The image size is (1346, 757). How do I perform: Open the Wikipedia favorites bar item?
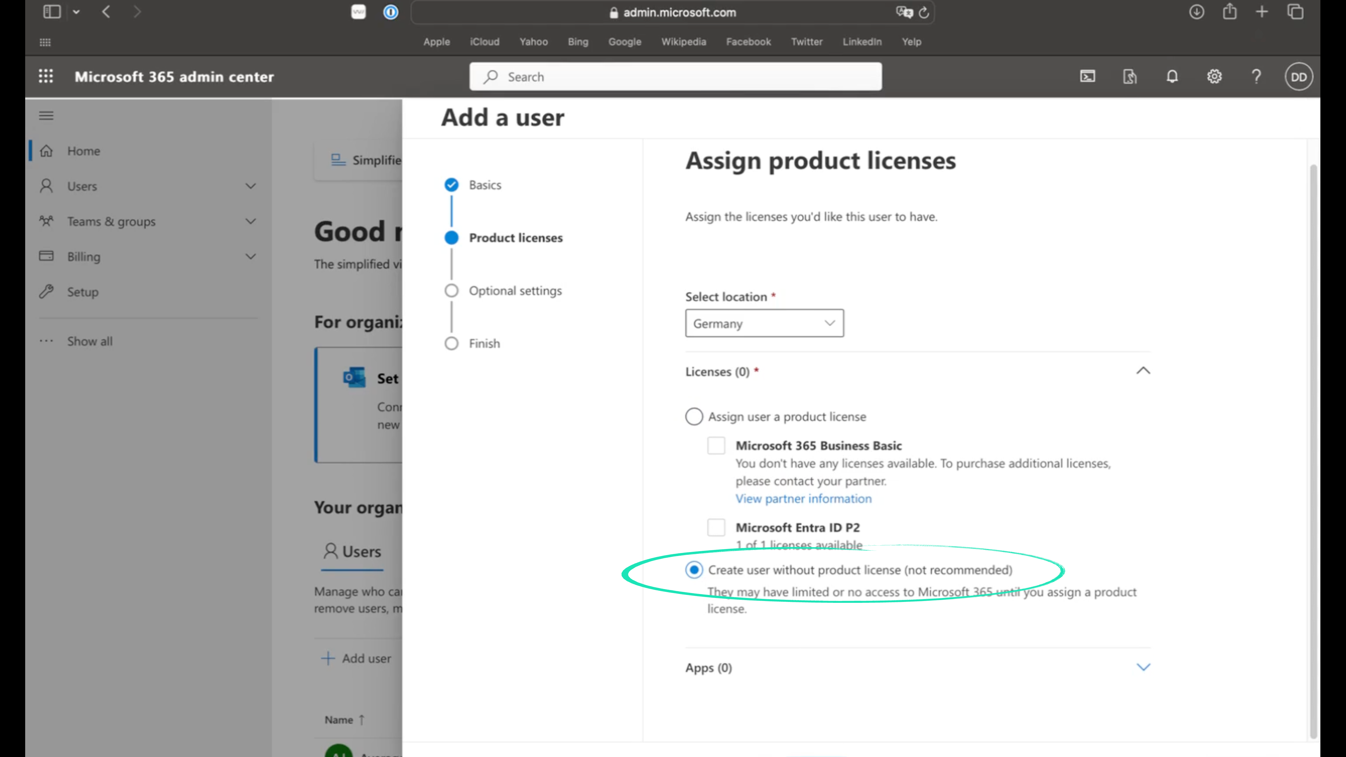coord(683,42)
